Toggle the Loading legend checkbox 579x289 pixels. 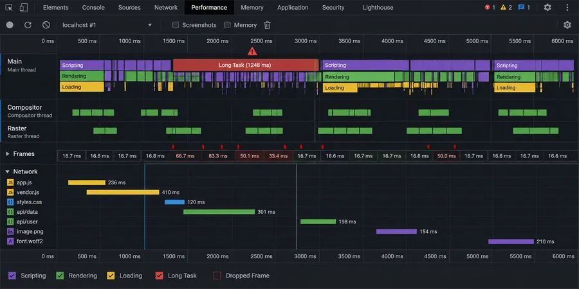(x=111, y=276)
